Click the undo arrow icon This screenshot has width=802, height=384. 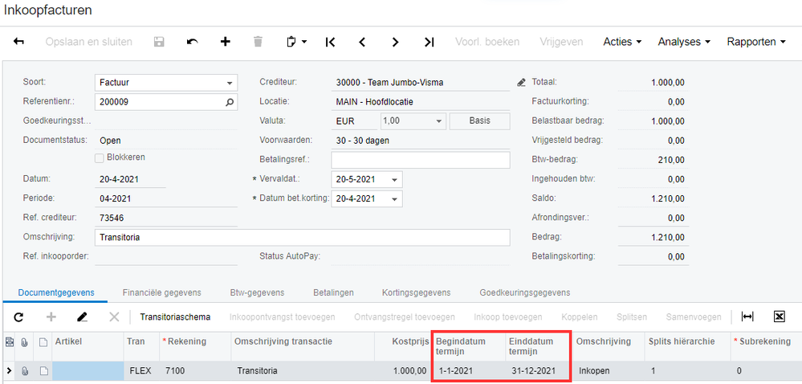[x=193, y=42]
